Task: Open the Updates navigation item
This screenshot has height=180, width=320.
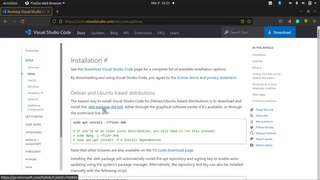Action: [x=97, y=33]
